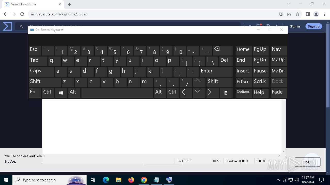Open the Notice link in the cookie banner
The image size is (330, 185).
pyautogui.click(x=10, y=161)
